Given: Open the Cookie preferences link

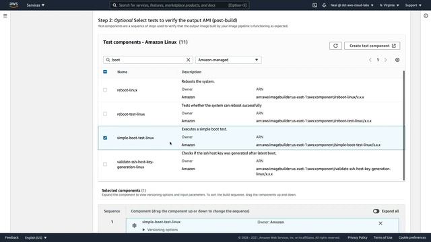Looking at the screenshot, I should tap(412, 237).
